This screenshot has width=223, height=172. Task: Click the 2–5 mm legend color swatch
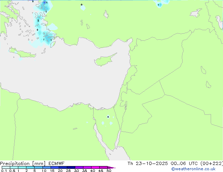pos(30,167)
